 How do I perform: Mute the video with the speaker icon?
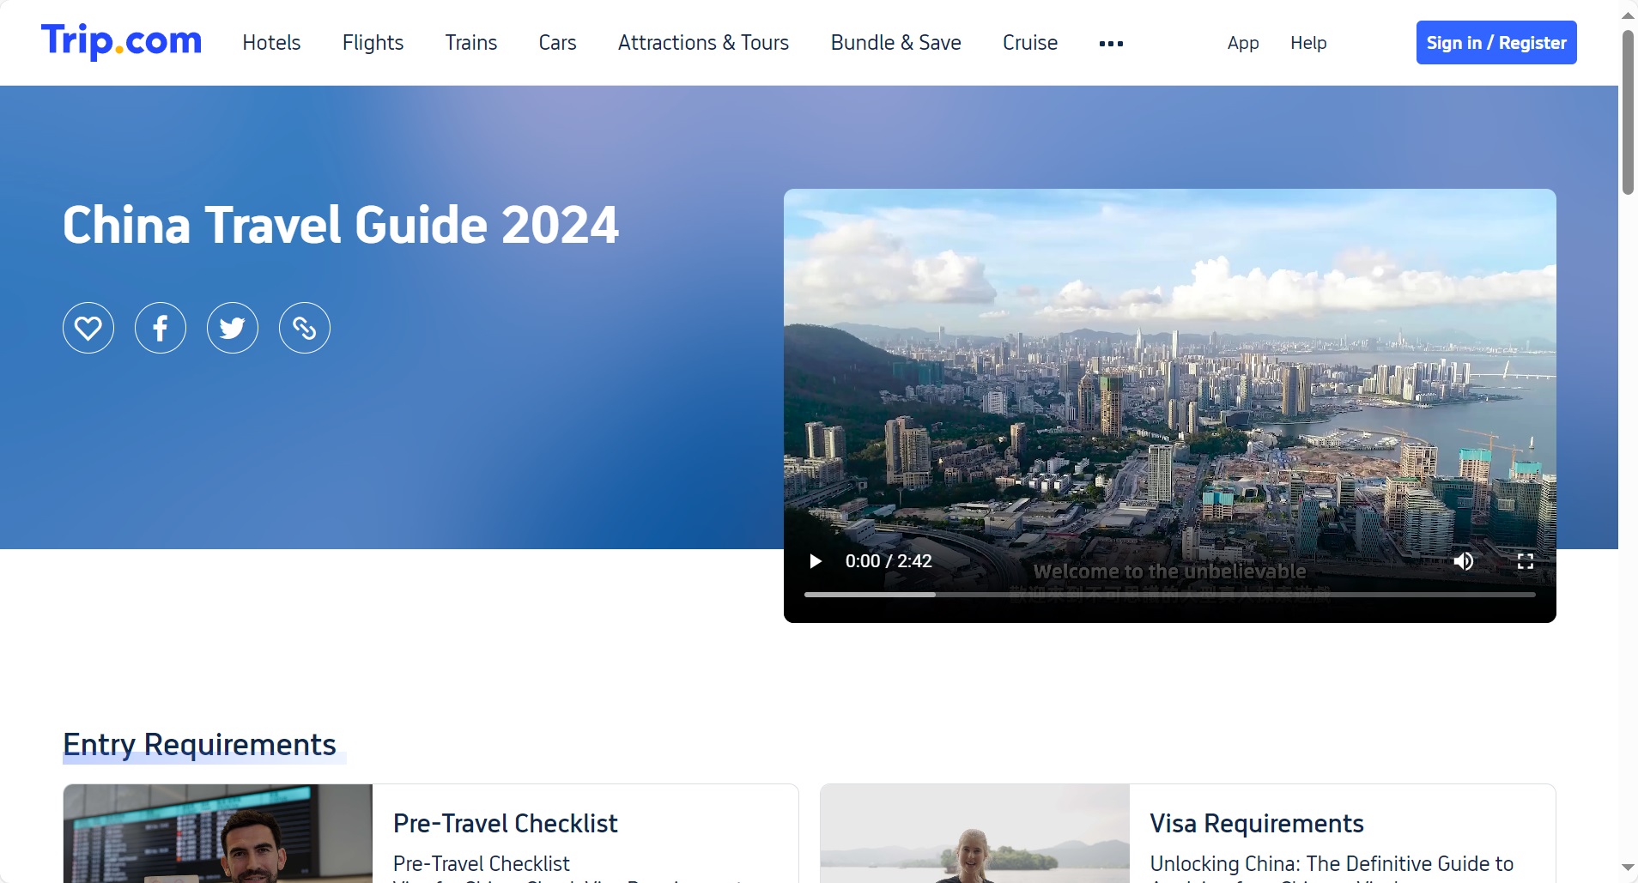pyautogui.click(x=1464, y=561)
